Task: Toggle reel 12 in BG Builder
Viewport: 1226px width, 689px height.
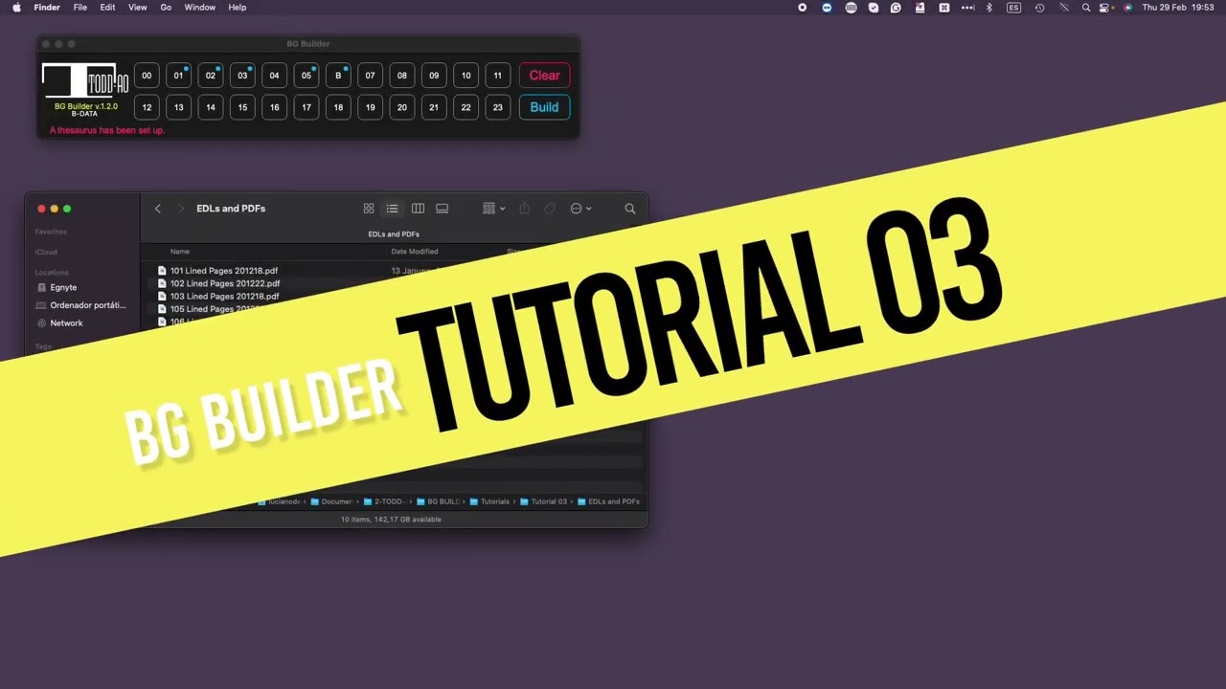Action: tap(147, 107)
